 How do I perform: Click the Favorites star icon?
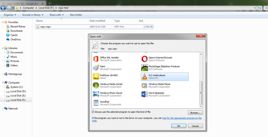pos(6,22)
